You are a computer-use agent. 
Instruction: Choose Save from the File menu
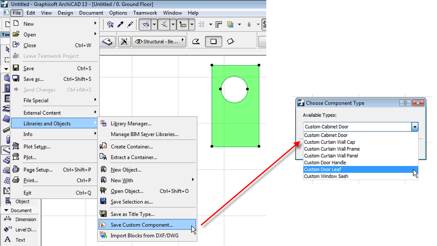pos(55,69)
